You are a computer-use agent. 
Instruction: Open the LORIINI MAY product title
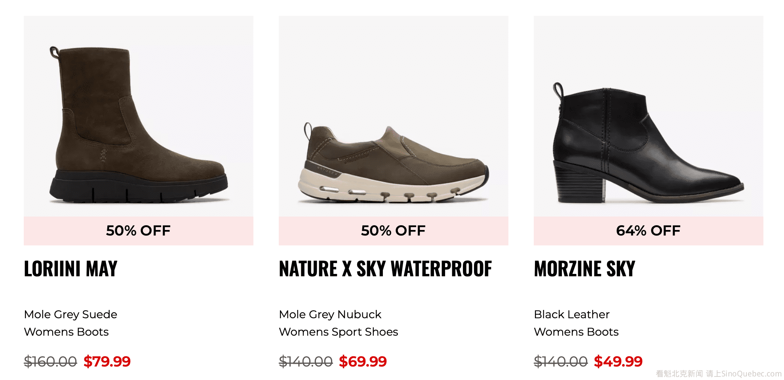(71, 269)
